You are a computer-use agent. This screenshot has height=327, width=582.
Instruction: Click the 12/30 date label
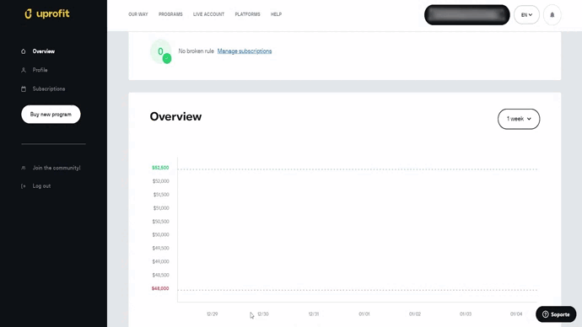pyautogui.click(x=263, y=314)
